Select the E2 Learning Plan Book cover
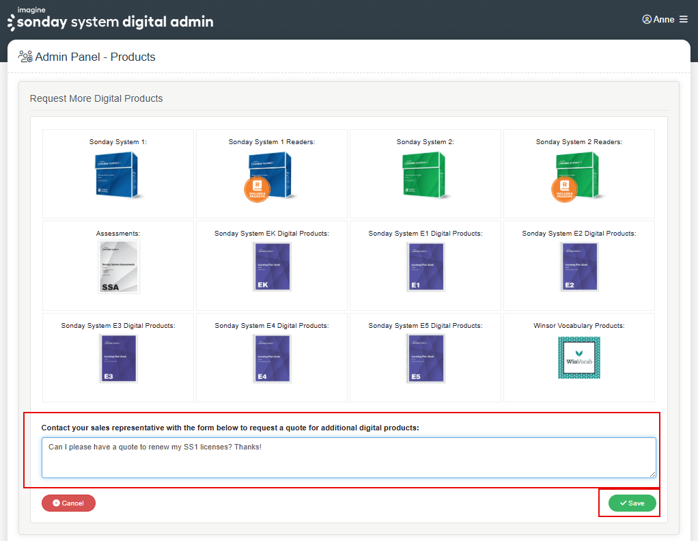Image resolution: width=698 pixels, height=541 pixels. (578, 267)
